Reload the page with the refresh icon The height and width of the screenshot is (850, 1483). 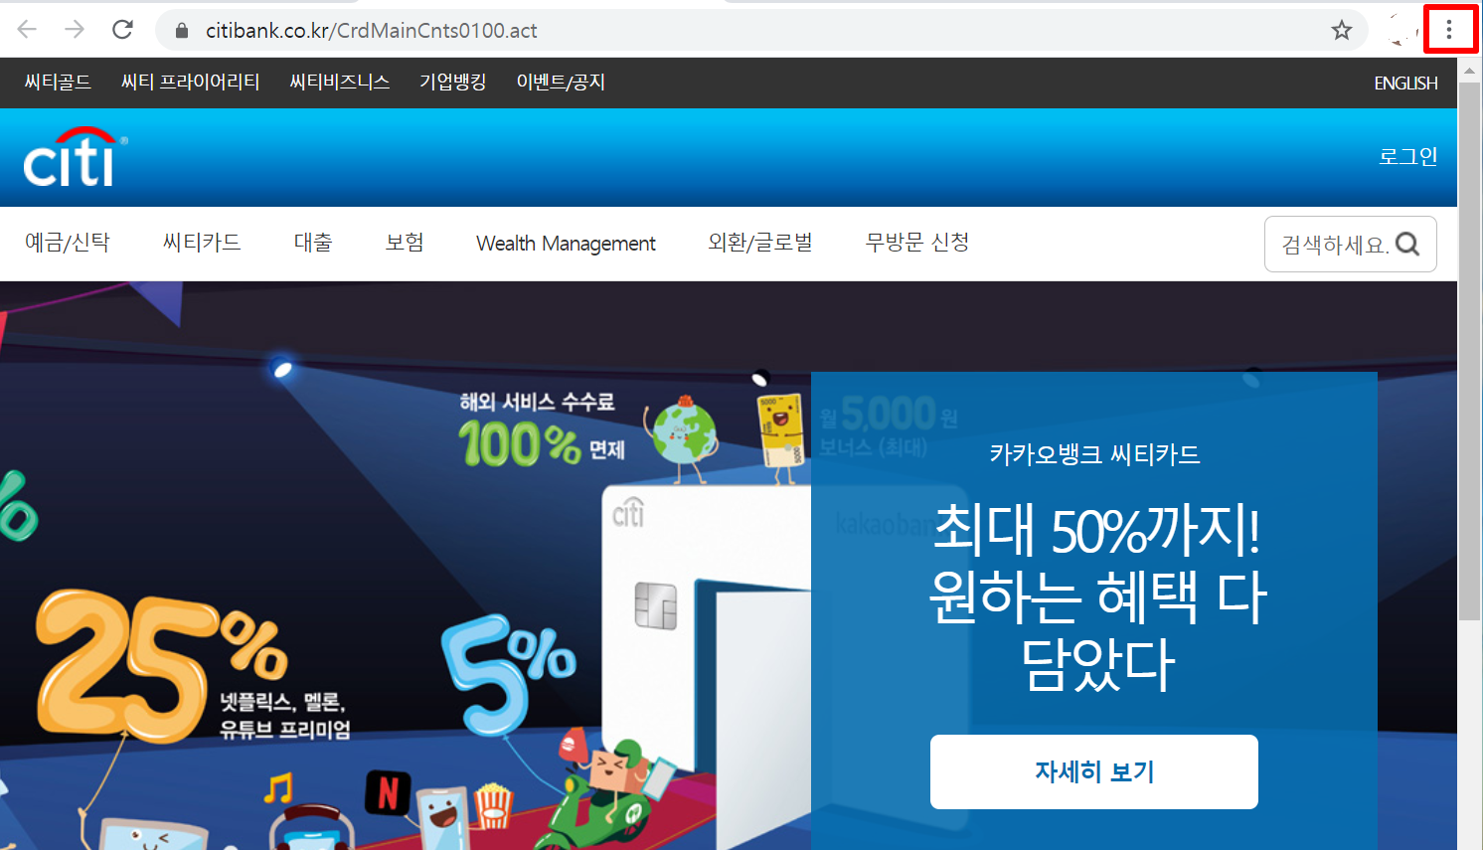click(122, 30)
